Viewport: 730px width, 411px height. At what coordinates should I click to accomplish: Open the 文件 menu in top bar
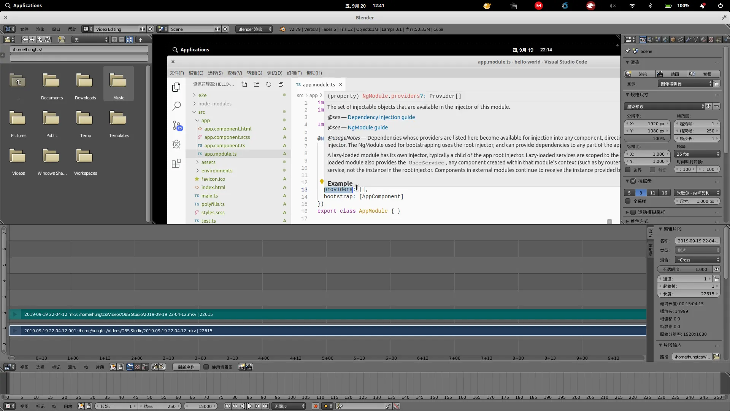(24, 29)
